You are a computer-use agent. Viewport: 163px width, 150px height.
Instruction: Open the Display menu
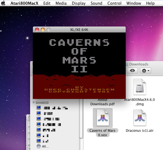(x=78, y=3)
